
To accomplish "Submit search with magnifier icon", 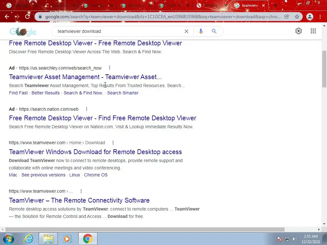I will pos(214,31).
